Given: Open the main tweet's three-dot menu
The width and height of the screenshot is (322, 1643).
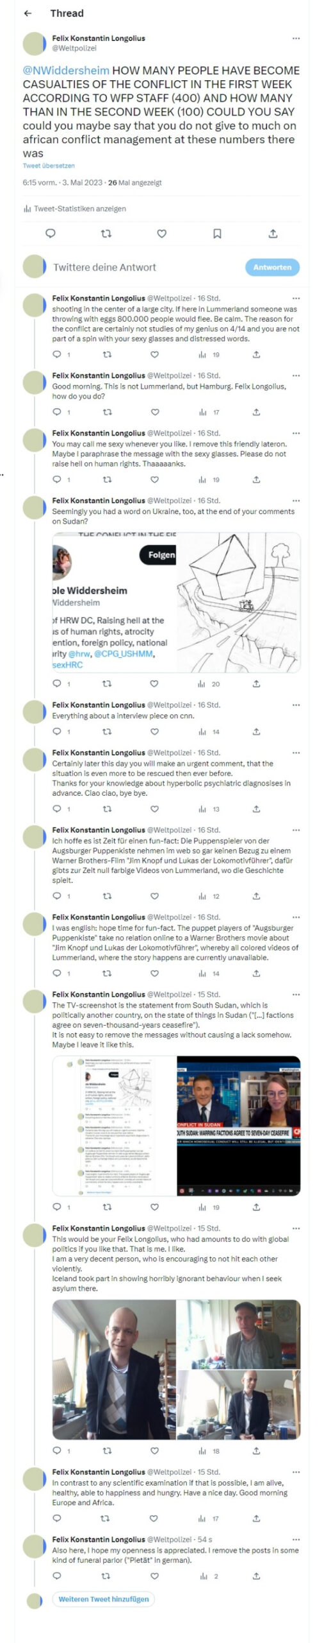Looking at the screenshot, I should point(296,39).
